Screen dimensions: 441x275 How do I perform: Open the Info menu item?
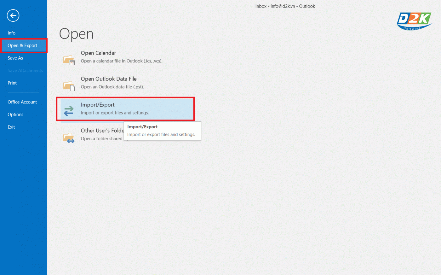12,33
